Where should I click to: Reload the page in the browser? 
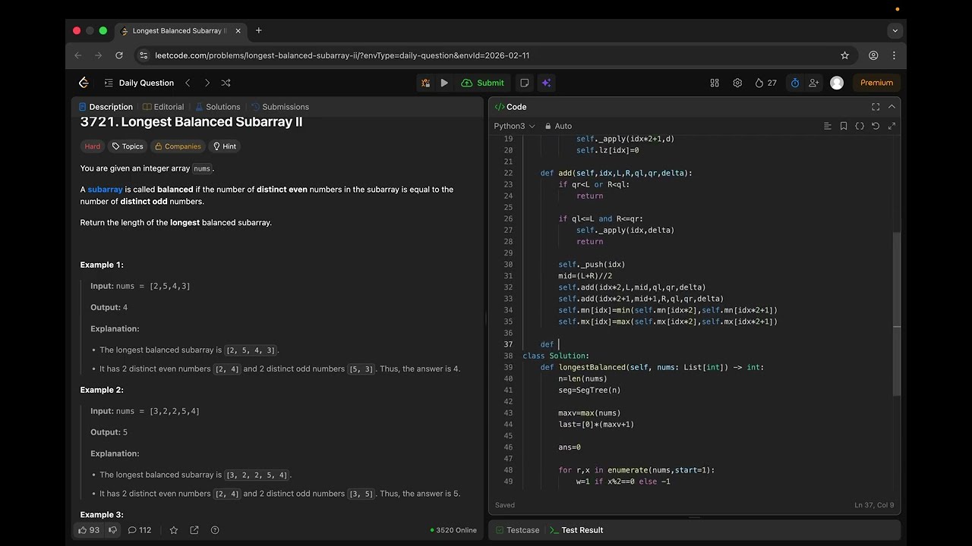point(119,55)
